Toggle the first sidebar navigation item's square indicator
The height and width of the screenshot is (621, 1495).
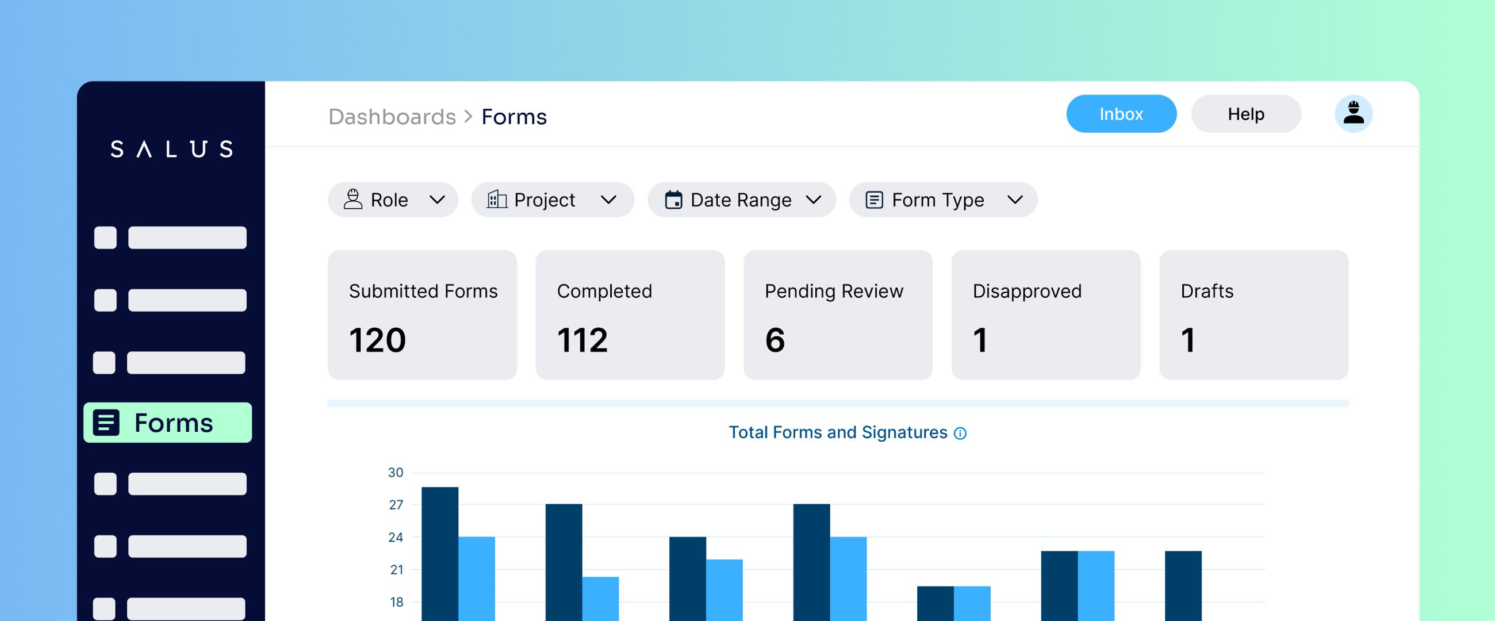pos(106,237)
